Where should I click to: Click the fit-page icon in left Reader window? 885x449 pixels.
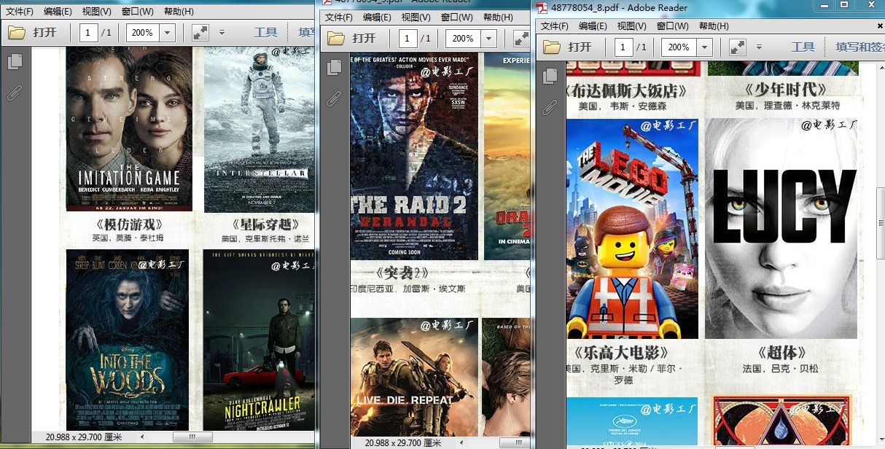point(200,33)
